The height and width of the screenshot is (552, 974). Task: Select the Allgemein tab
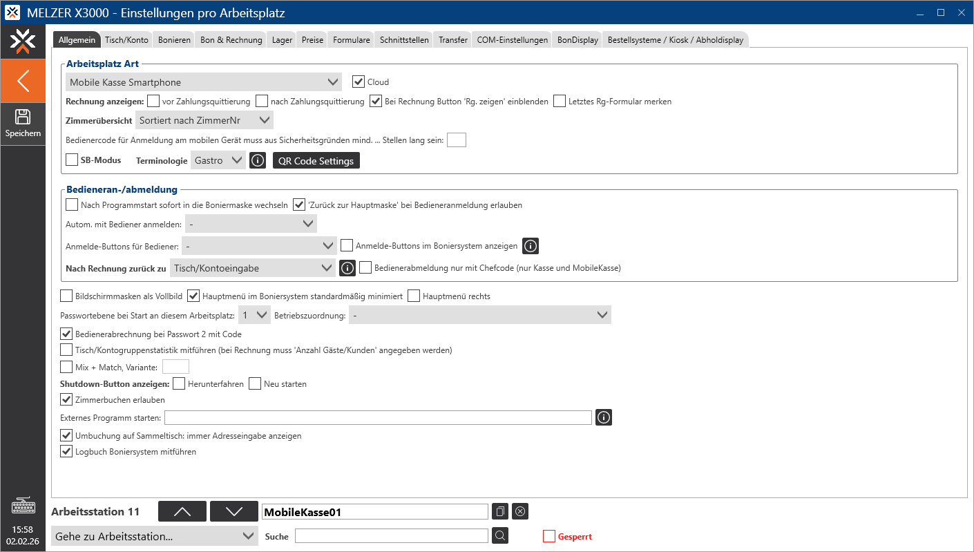[77, 40]
